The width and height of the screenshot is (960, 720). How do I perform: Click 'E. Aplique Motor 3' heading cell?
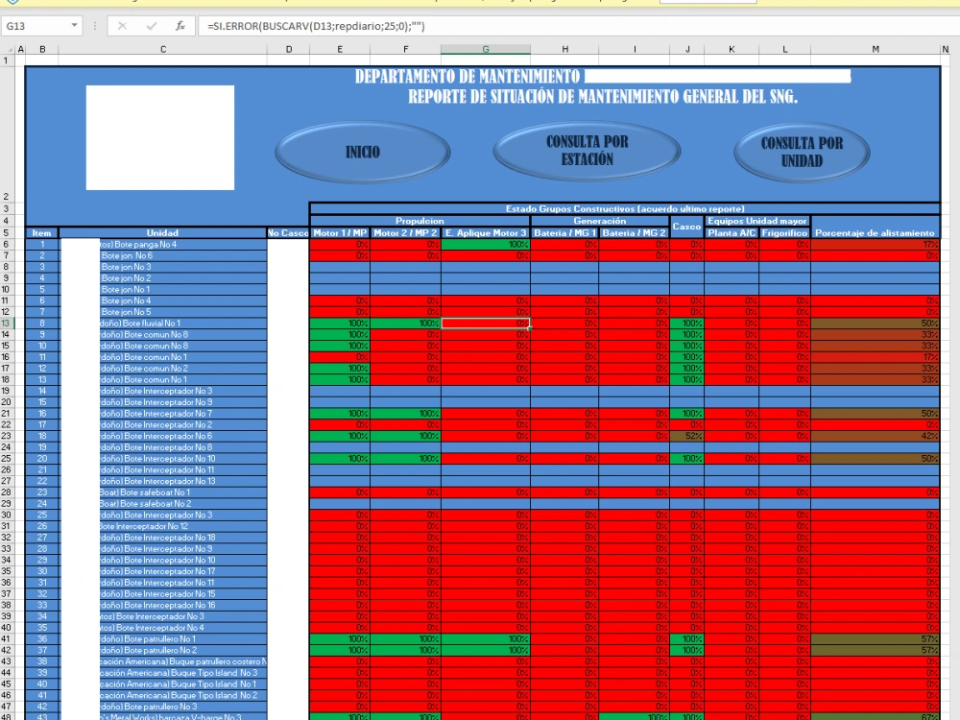click(x=486, y=232)
